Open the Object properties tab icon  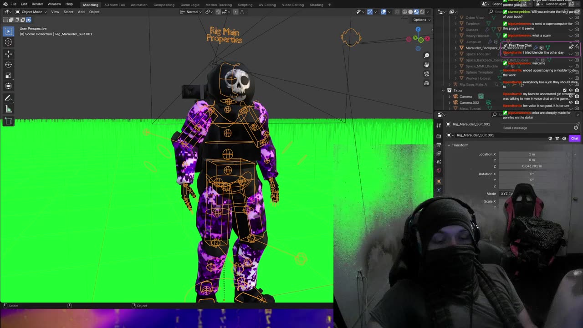pos(439,181)
